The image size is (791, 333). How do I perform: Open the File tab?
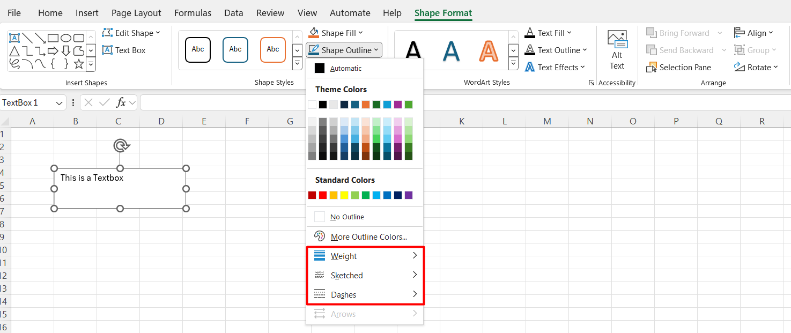click(14, 13)
